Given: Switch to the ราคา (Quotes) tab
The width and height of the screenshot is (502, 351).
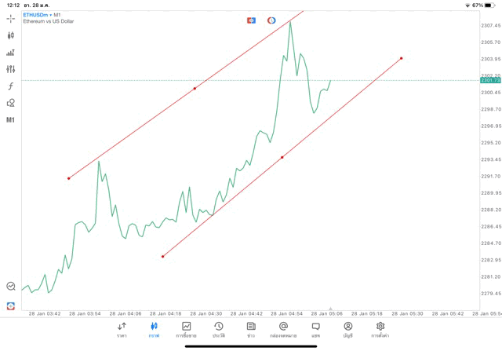Looking at the screenshot, I should pos(122,329).
